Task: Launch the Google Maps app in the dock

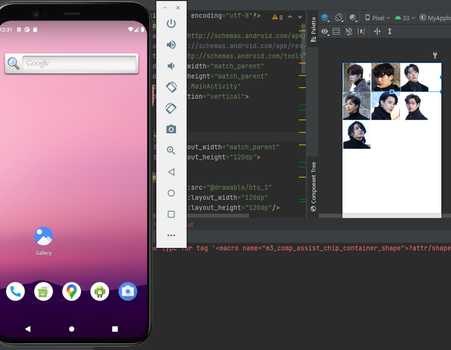Action: coord(71,291)
